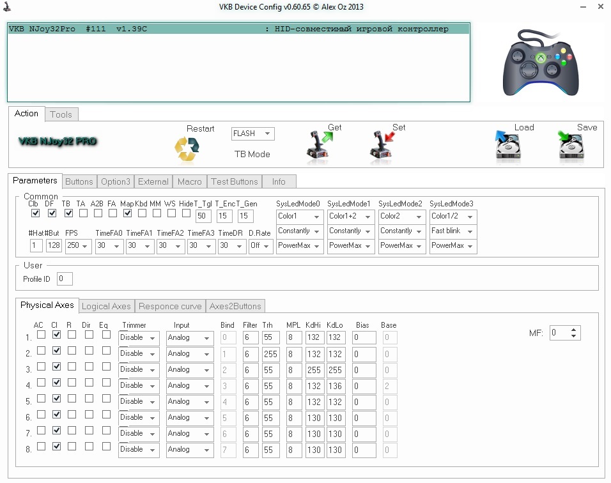This screenshot has height=483, width=611.
Task: Click the KdHi field 255 for axis 3
Action: 314,370
